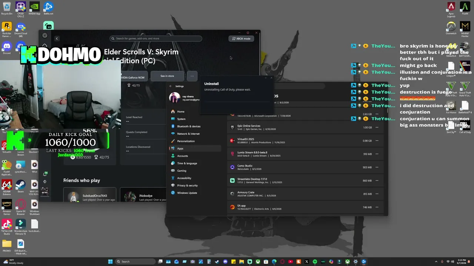The image size is (474, 266).
Task: Open options menu for EA app
Action: [x=377, y=207]
